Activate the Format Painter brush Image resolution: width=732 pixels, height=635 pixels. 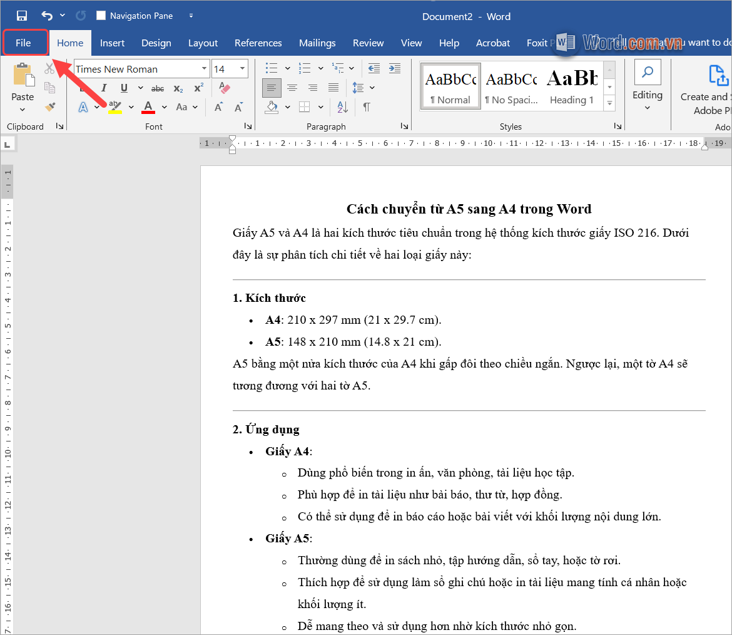(49, 107)
